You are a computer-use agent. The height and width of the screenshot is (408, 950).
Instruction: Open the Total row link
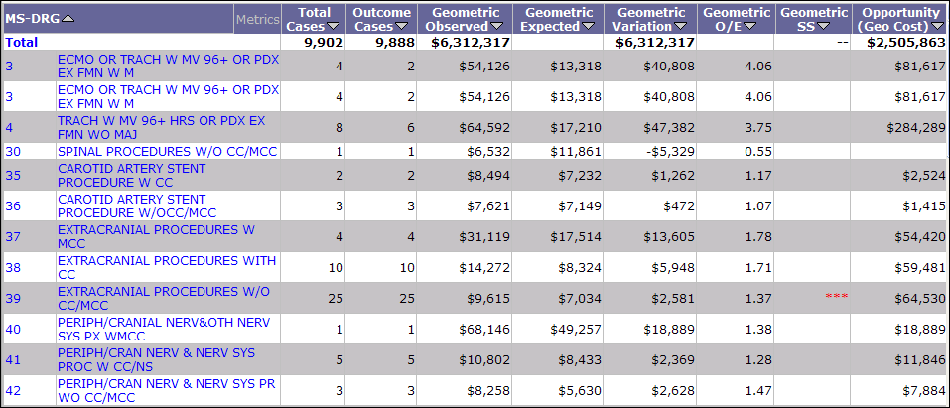click(x=21, y=43)
